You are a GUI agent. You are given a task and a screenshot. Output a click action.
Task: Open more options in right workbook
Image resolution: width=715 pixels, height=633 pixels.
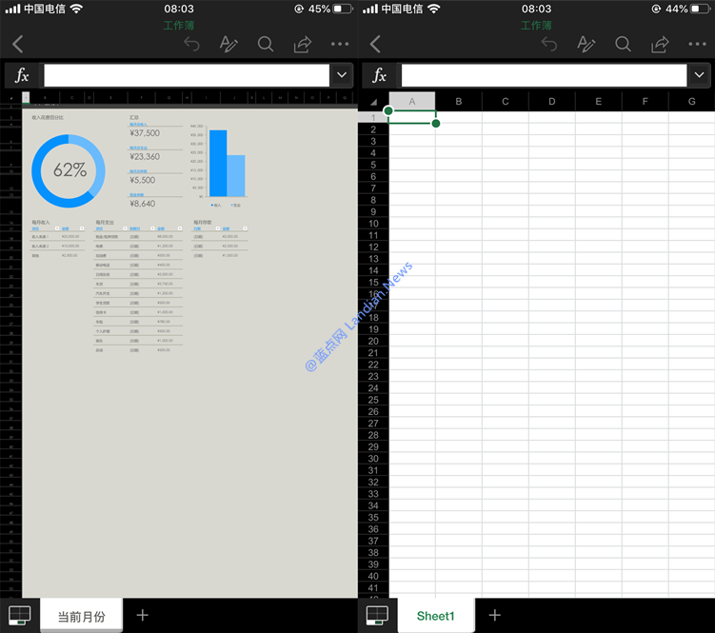(697, 44)
